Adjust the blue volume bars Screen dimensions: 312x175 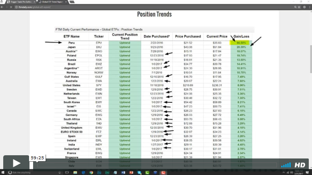coord(286,165)
